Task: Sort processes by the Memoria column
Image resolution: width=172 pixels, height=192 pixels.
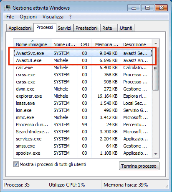Action: tap(106, 44)
